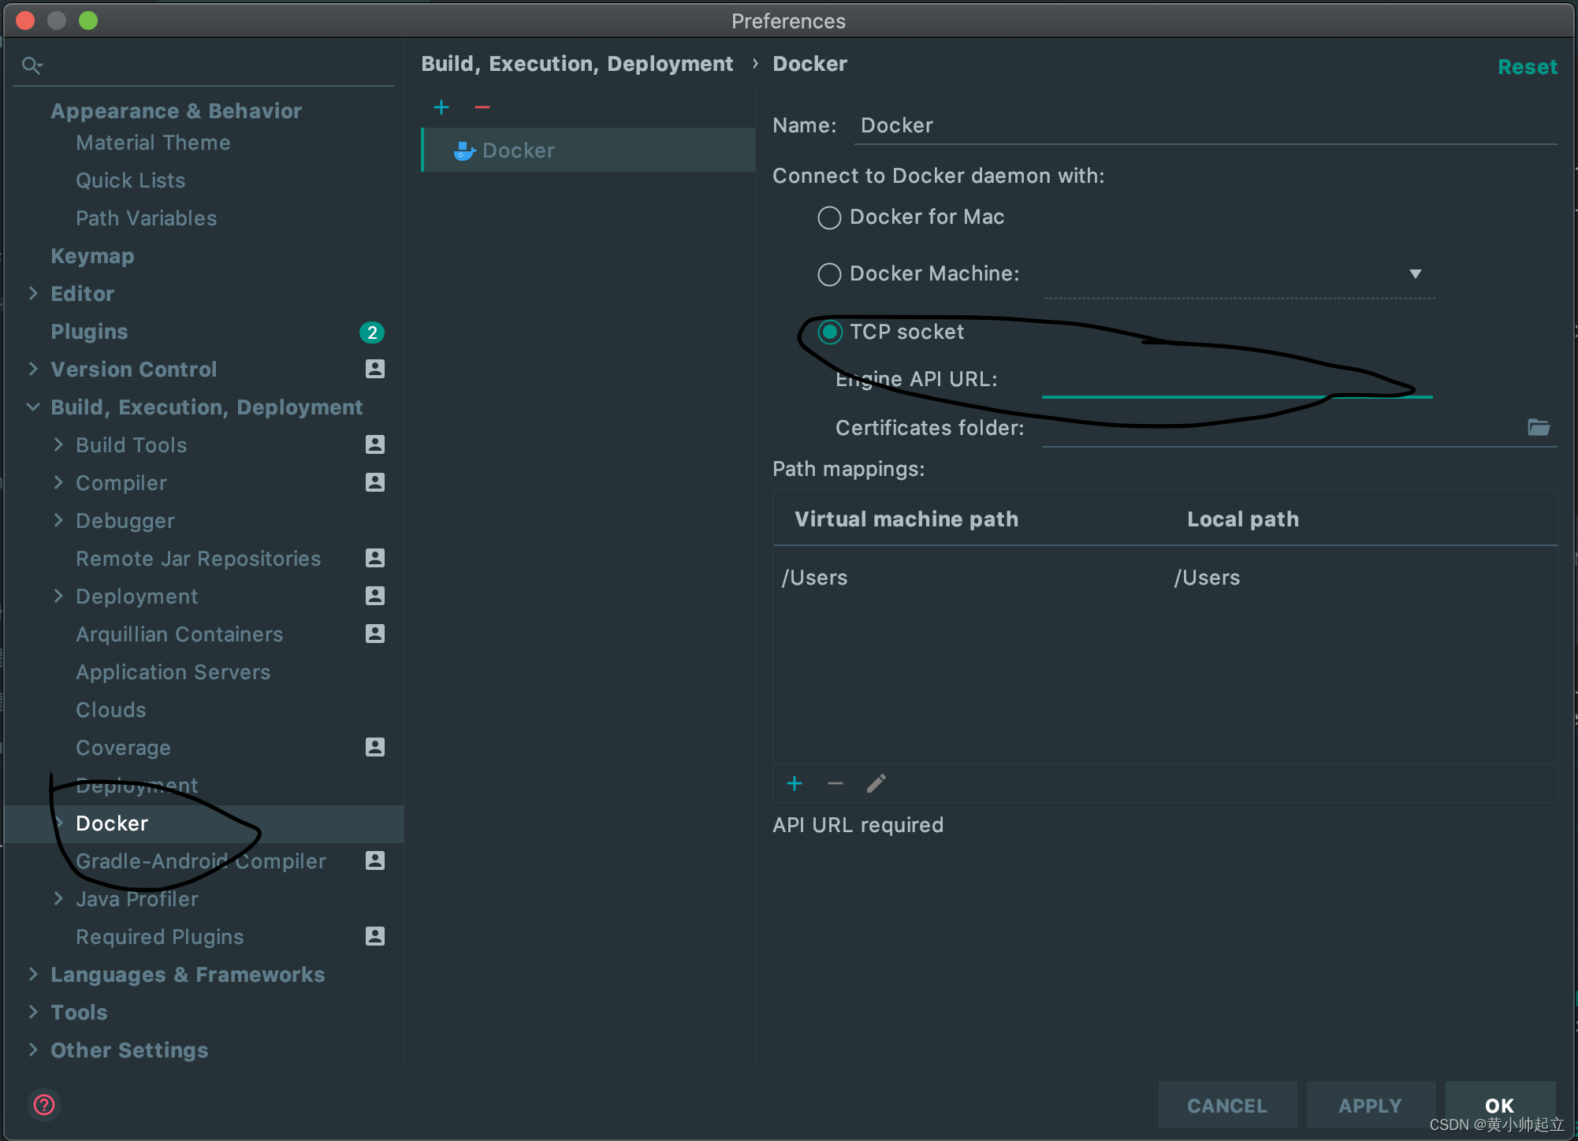This screenshot has width=1578, height=1141.
Task: Click the Plugins update count badge
Action: pos(372,333)
